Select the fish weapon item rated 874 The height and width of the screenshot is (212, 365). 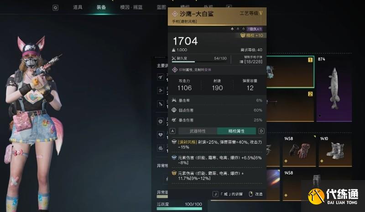click(x=334, y=88)
